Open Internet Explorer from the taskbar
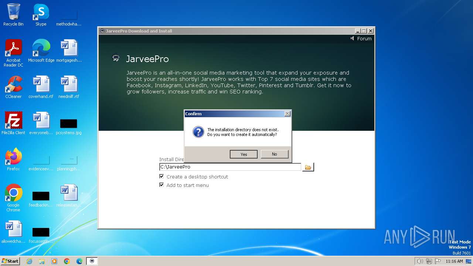Image resolution: width=473 pixels, height=266 pixels. pos(29,261)
